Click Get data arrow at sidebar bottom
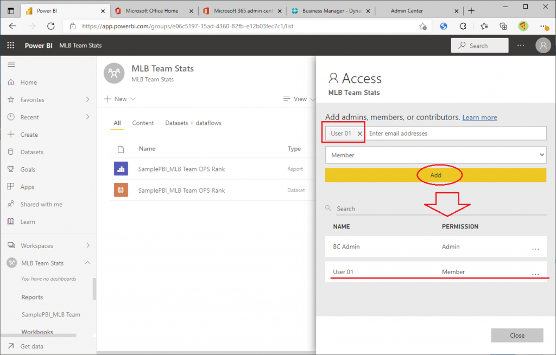This screenshot has width=556, height=355. [x=11, y=346]
